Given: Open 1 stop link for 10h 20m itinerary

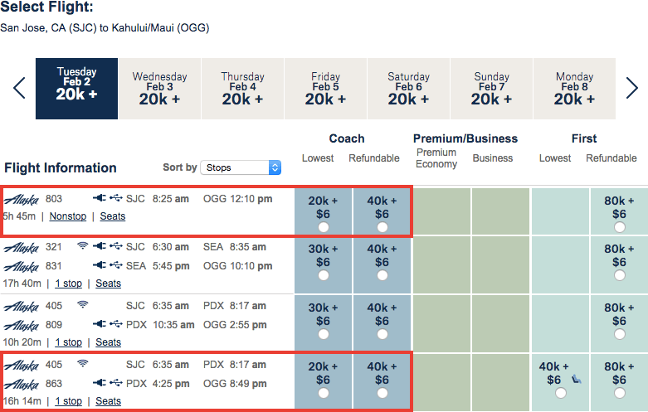Looking at the screenshot, I should [x=69, y=342].
